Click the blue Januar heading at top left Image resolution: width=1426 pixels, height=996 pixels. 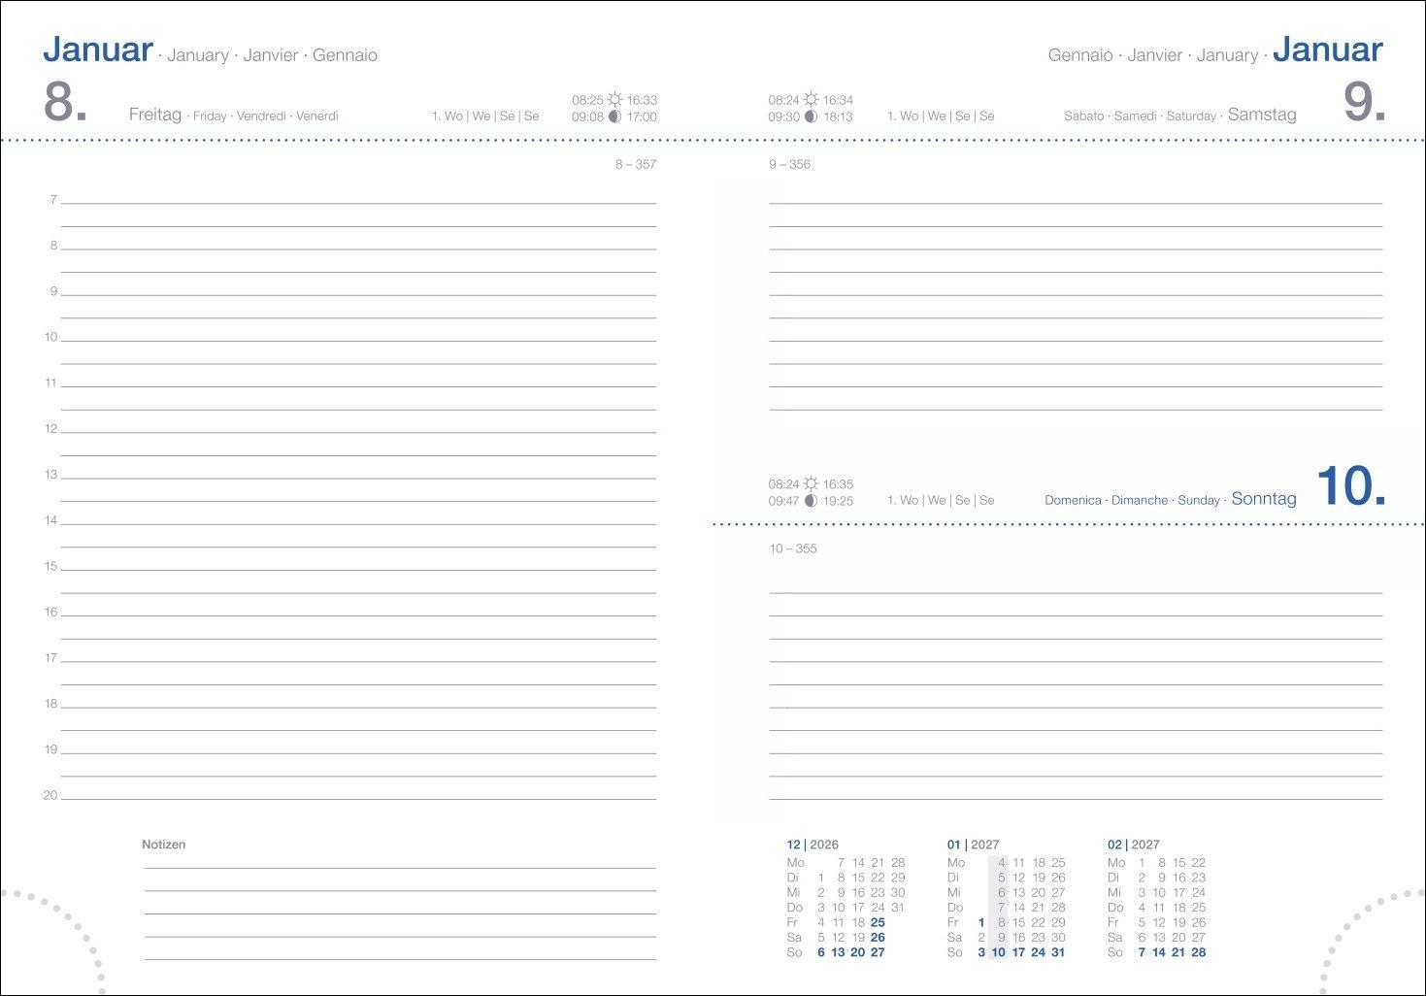pyautogui.click(x=98, y=50)
